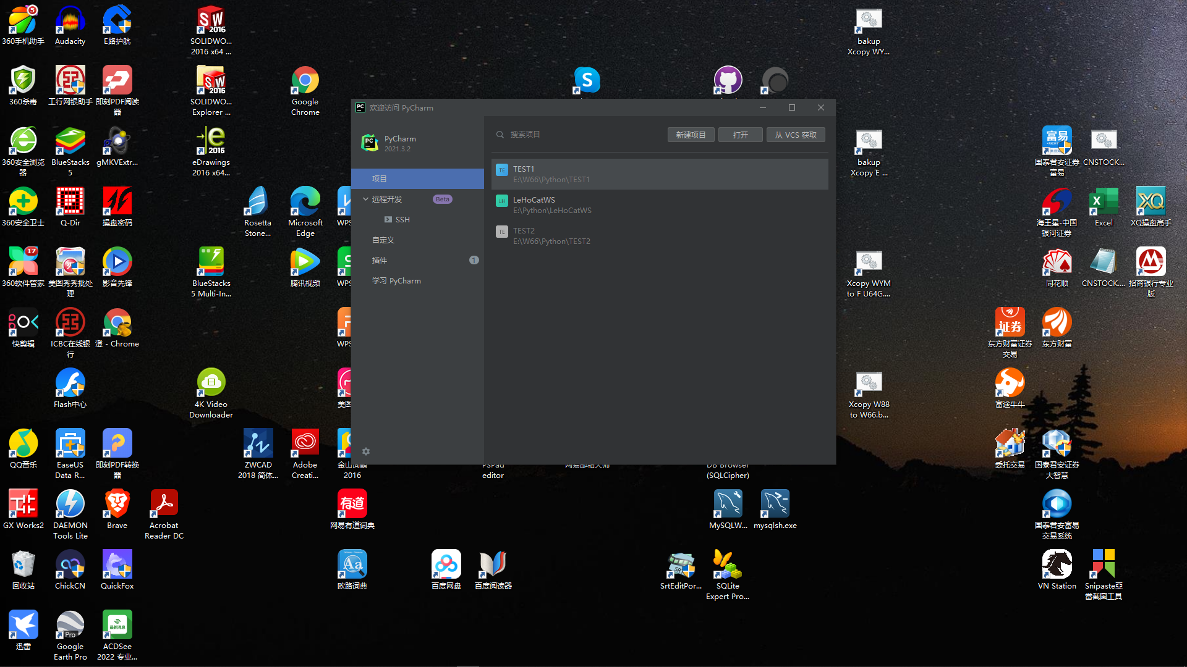1187x667 pixels.
Task: Select the Recycle Bin (回收站) icon
Action: (x=23, y=570)
